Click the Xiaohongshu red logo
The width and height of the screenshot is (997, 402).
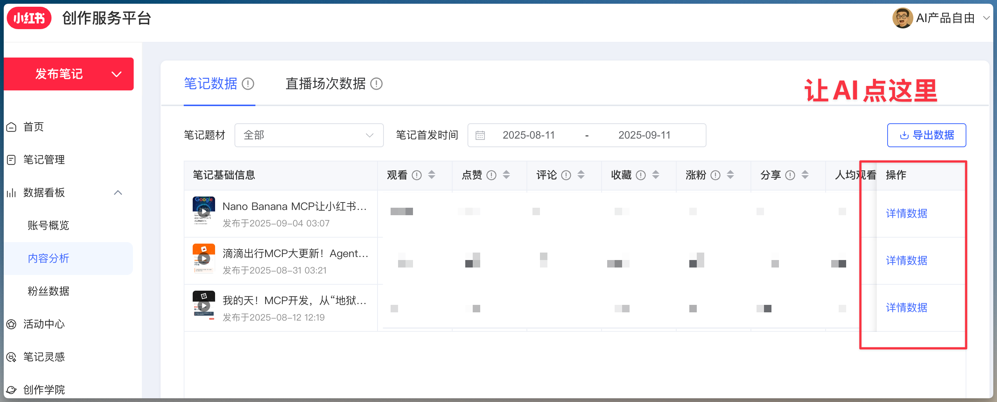click(x=29, y=18)
